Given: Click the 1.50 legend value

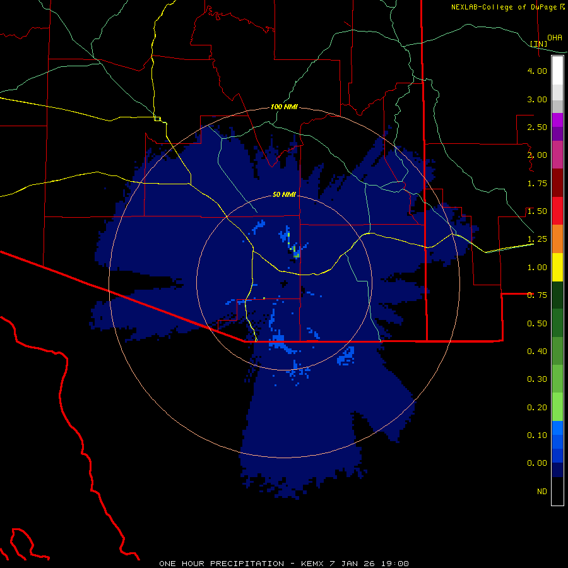Looking at the screenshot, I should click(x=537, y=211).
